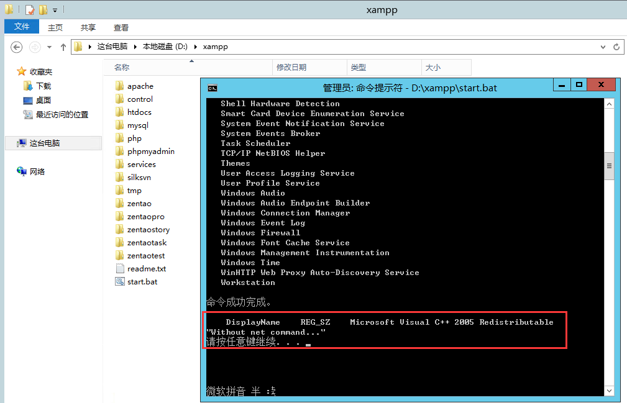Select the zentaotask folder icon

pos(119,242)
